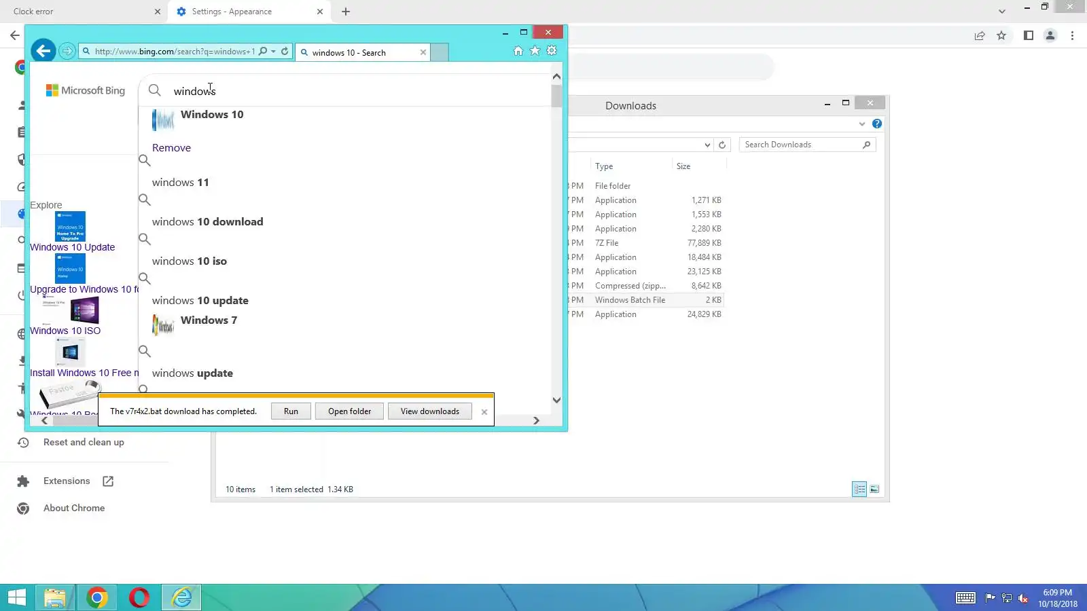Open the touch keyboard from the tray
The height and width of the screenshot is (611, 1087).
click(x=965, y=598)
